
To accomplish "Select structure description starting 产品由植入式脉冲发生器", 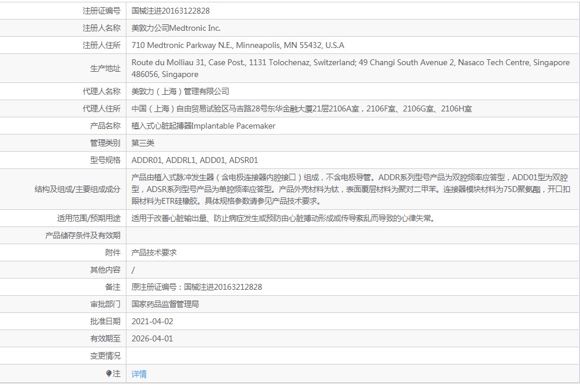I will point(351,189).
